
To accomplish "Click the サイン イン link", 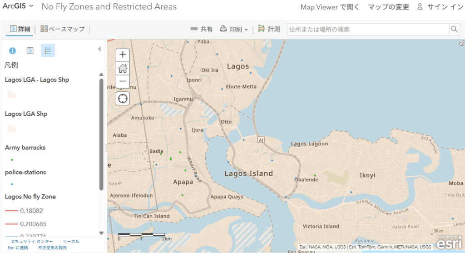I will click(440, 7).
